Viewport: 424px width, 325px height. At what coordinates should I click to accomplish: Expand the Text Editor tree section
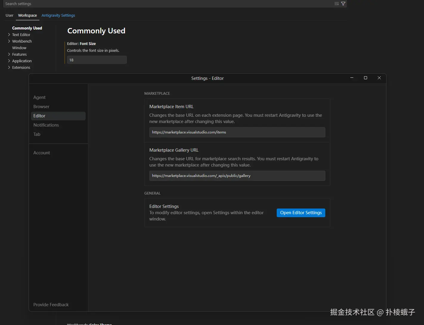pos(9,35)
